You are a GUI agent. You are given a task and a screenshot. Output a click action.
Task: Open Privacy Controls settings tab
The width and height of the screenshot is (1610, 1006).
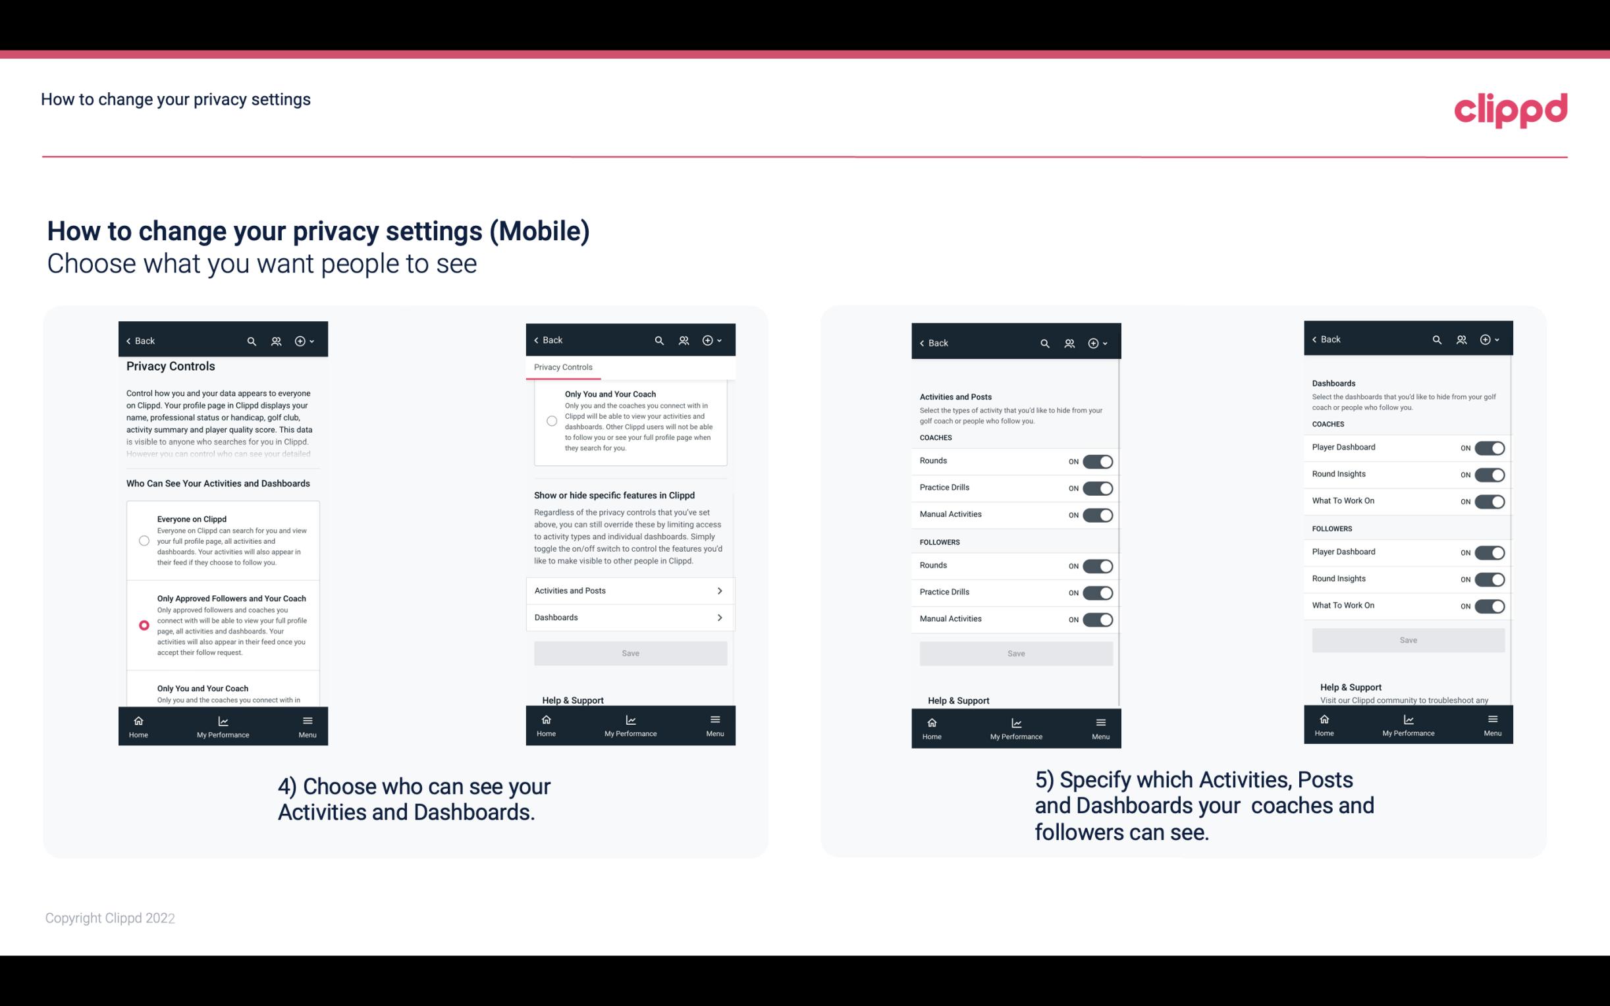pos(563,367)
